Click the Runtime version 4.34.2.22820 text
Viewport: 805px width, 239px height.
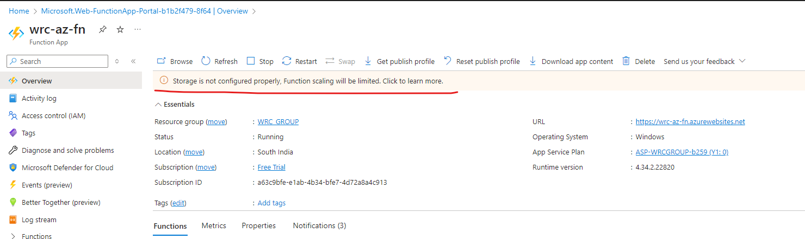pyautogui.click(x=655, y=167)
